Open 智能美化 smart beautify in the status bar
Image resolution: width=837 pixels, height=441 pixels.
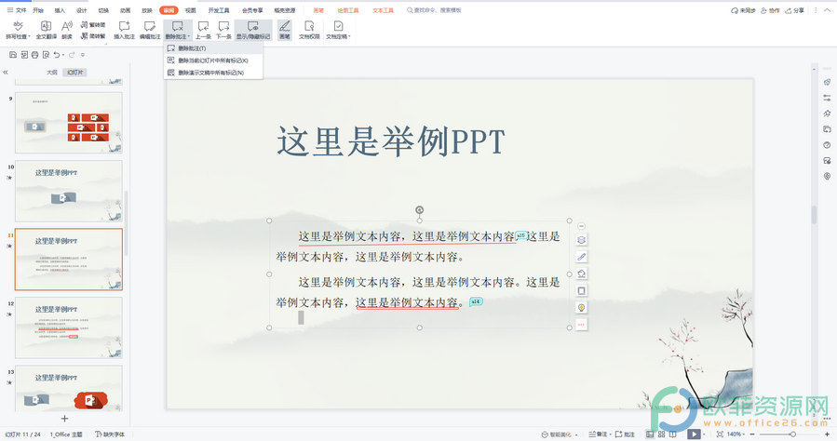pos(560,434)
